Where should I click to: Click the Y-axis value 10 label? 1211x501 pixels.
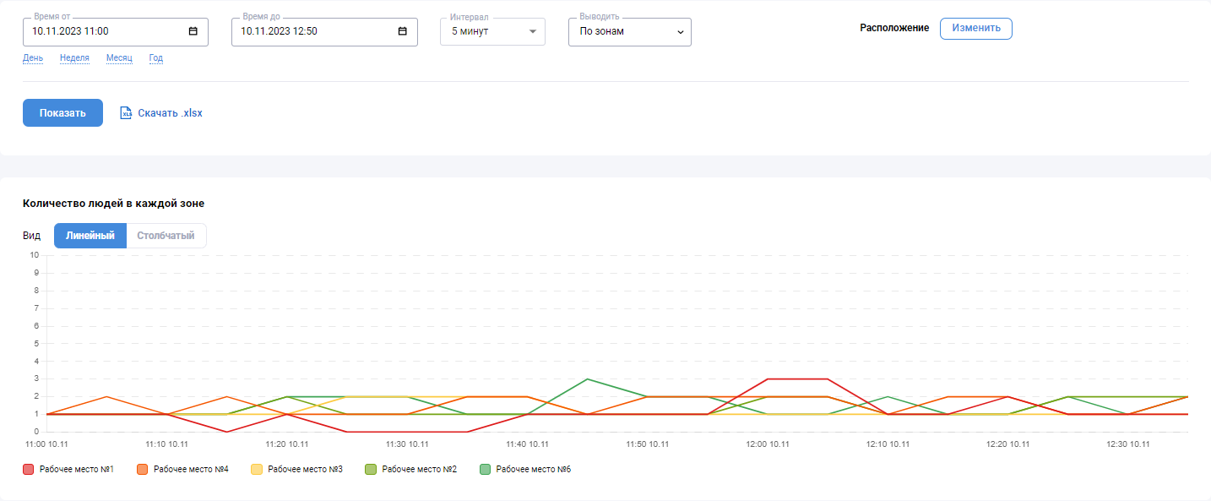[35, 255]
